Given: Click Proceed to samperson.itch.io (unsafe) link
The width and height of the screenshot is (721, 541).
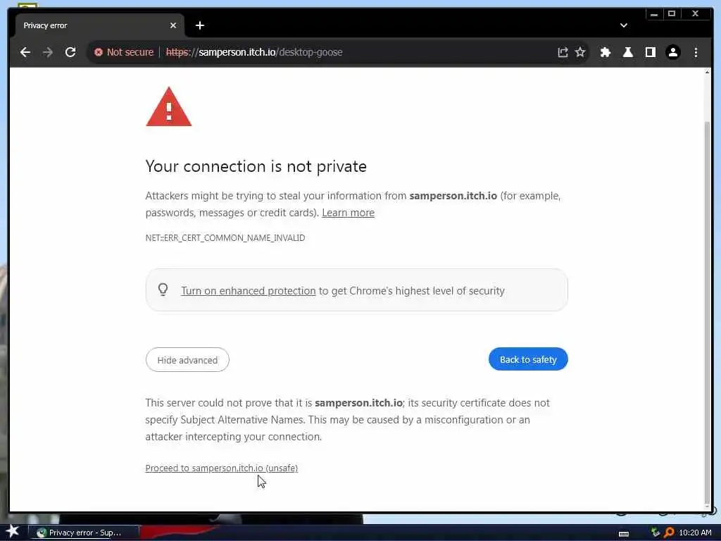Looking at the screenshot, I should (x=221, y=468).
